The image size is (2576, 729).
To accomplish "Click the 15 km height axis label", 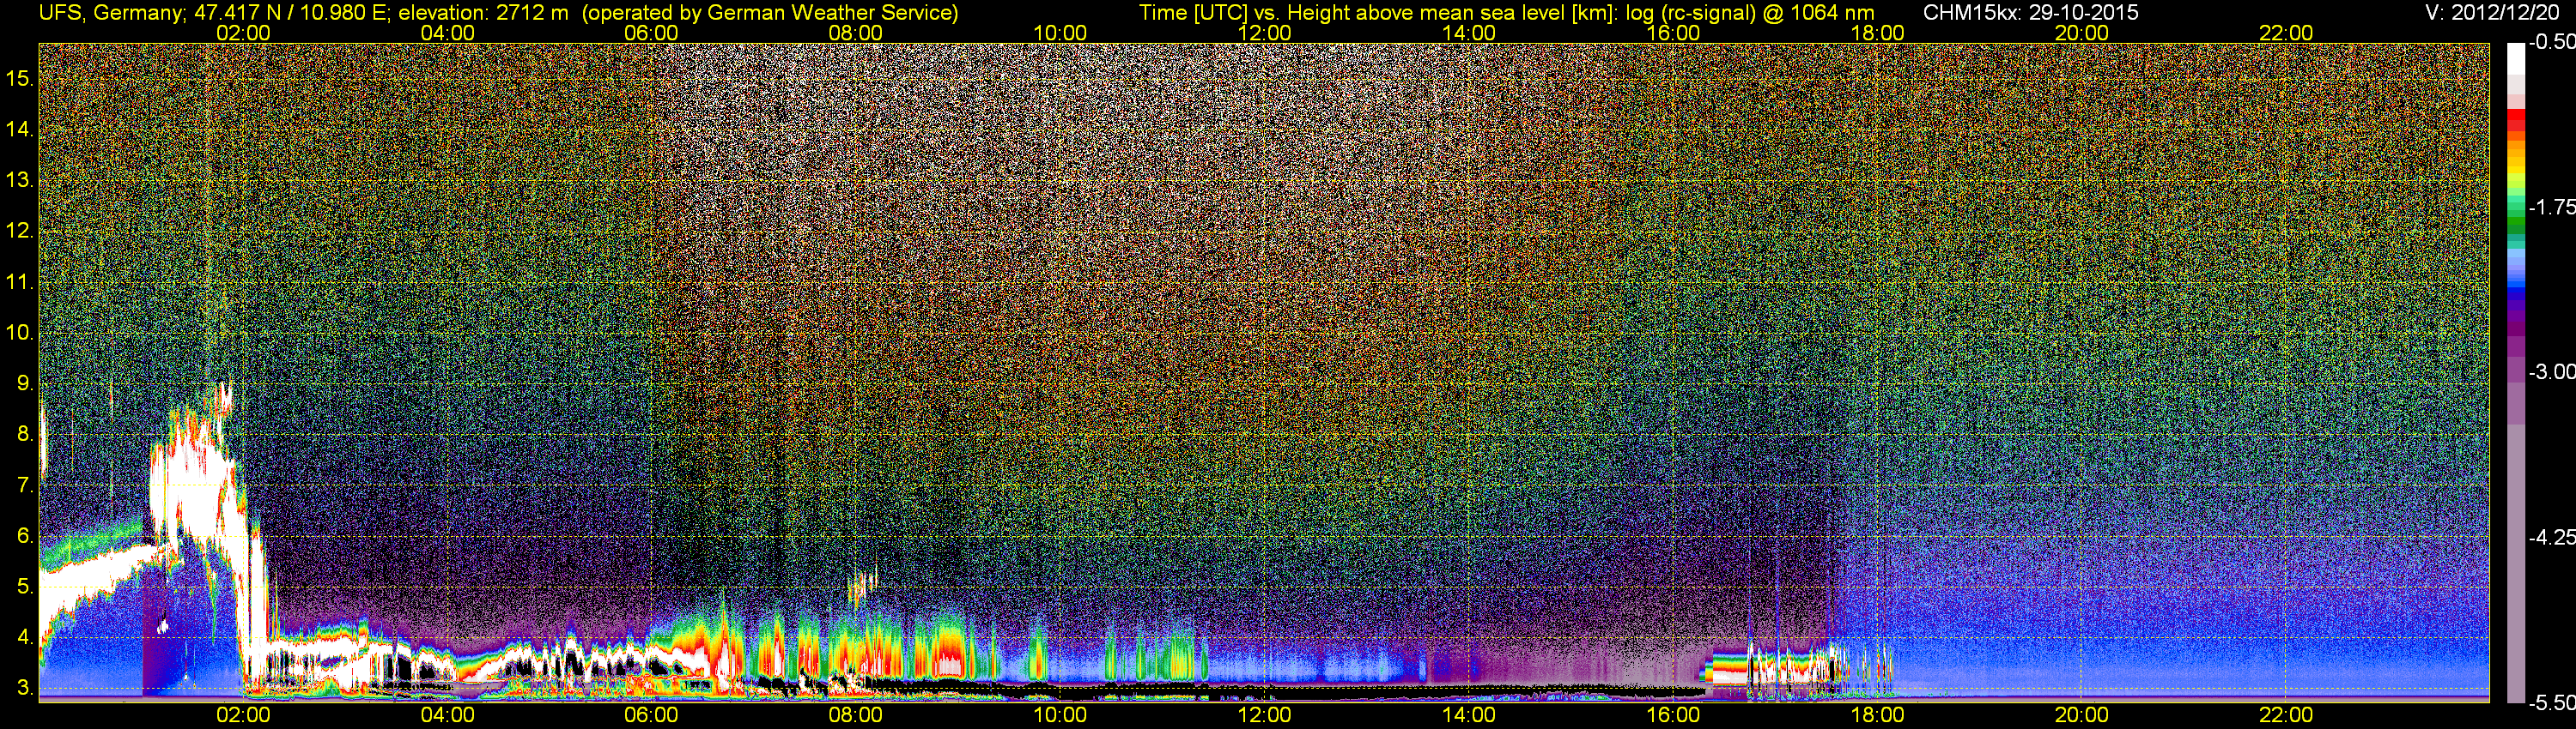I will tap(20, 79).
